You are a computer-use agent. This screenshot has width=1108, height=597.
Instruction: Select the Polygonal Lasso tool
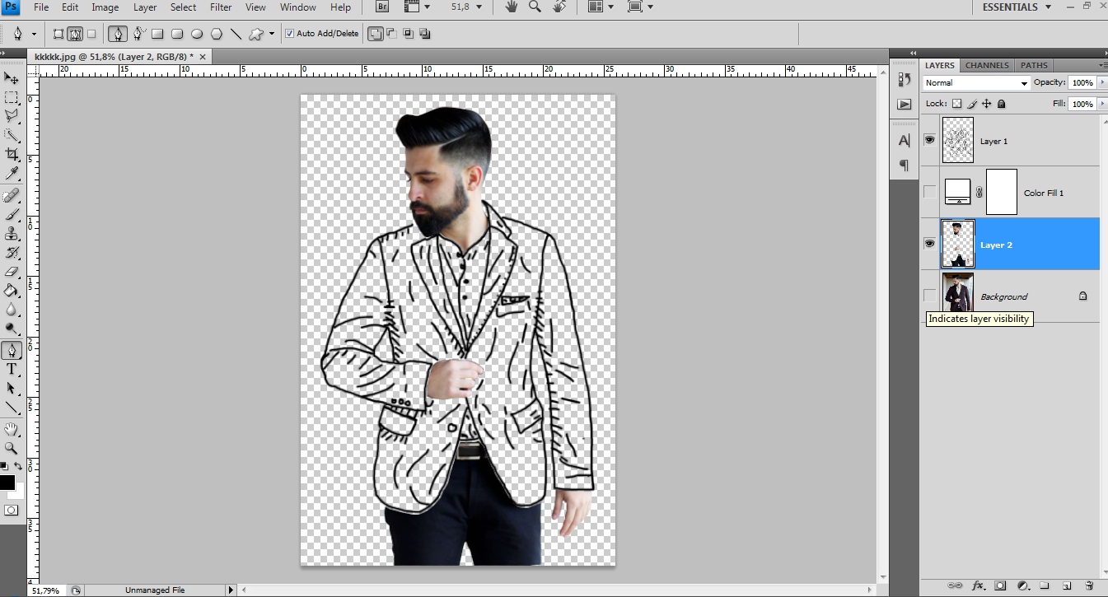pyautogui.click(x=12, y=116)
